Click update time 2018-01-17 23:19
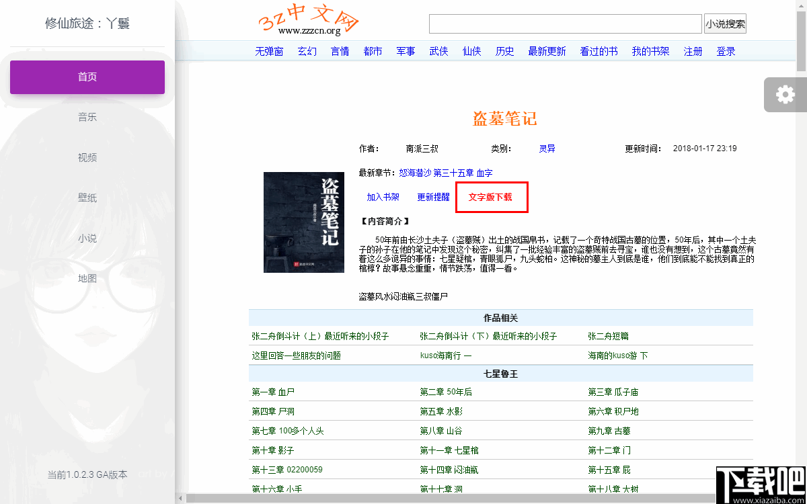 click(705, 149)
